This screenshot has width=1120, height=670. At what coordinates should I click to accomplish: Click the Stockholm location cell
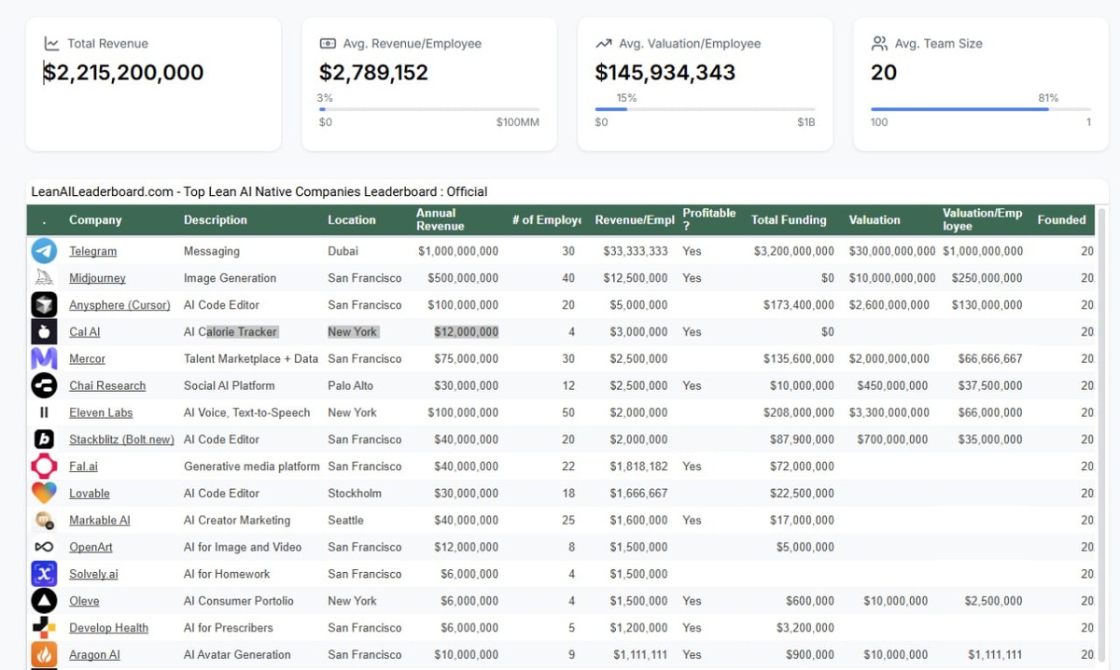click(x=355, y=494)
